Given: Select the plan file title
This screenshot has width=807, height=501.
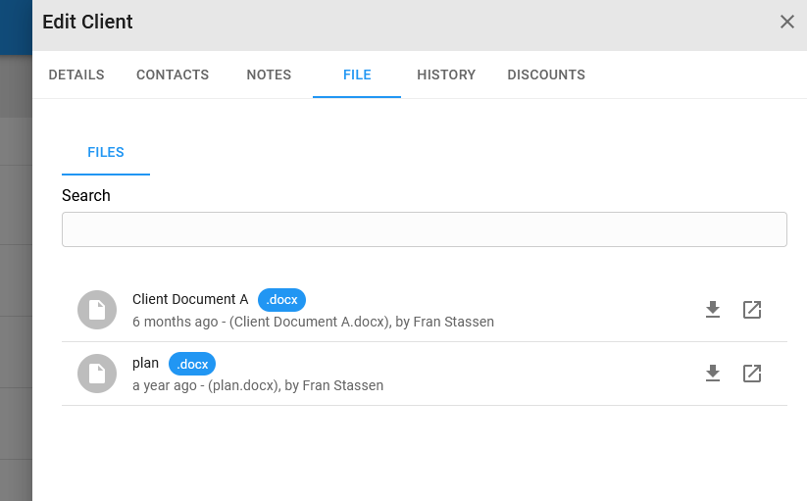Looking at the screenshot, I should pos(145,363).
